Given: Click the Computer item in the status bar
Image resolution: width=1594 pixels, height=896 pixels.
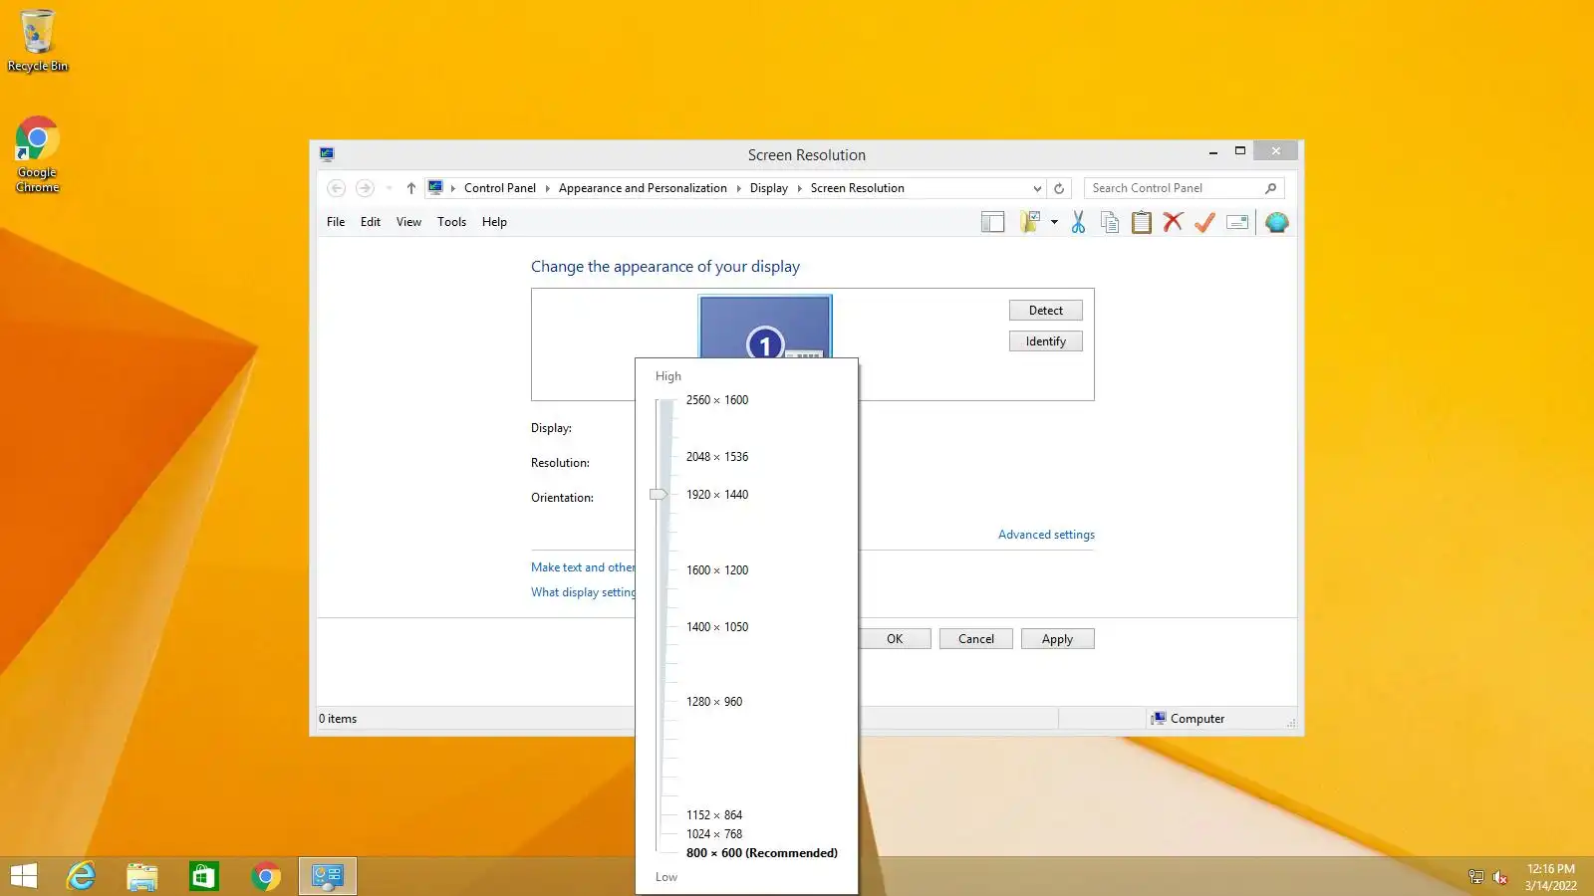Looking at the screenshot, I should point(1188,719).
